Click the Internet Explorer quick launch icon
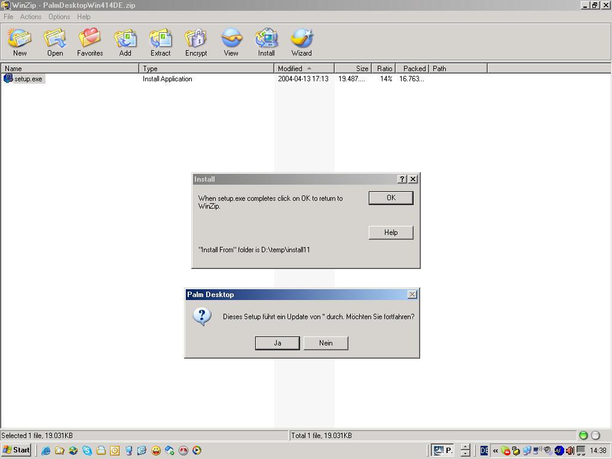Viewport: 612px width, 459px height. point(45,451)
